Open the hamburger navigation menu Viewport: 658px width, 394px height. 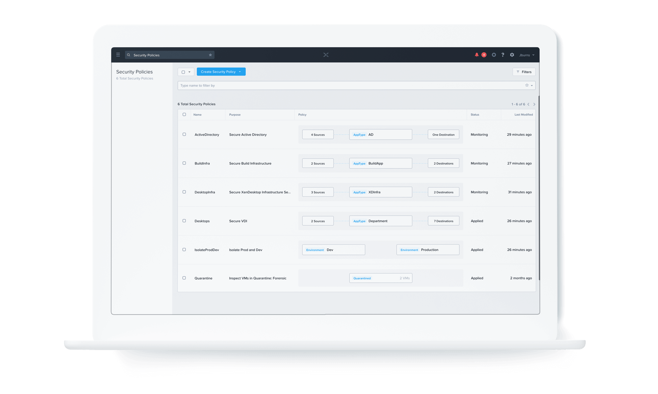pos(118,55)
